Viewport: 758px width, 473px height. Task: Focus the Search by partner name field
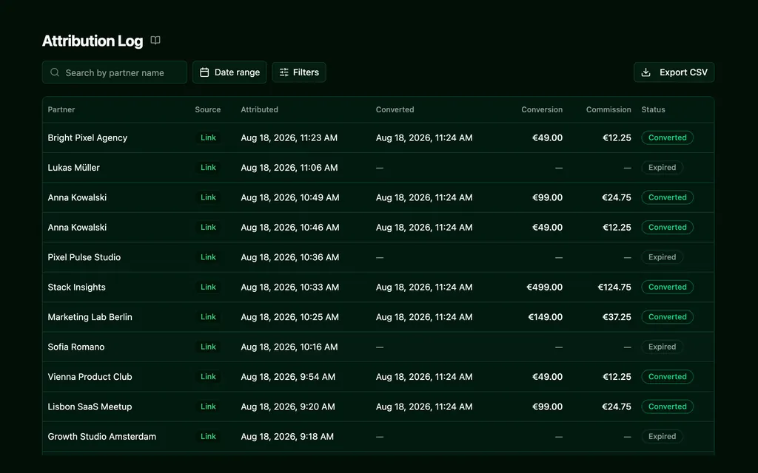point(115,72)
